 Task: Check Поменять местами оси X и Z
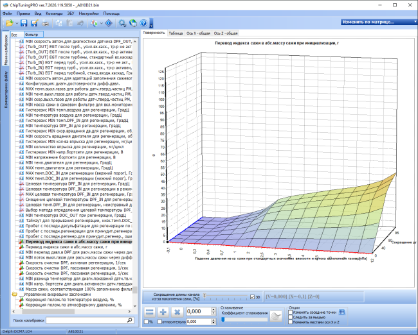coord(291,322)
